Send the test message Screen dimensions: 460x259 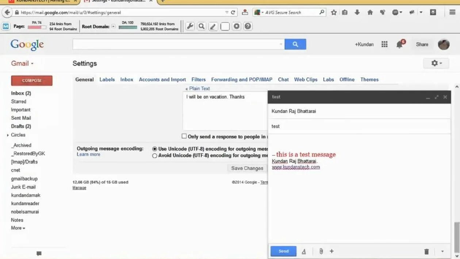point(283,251)
